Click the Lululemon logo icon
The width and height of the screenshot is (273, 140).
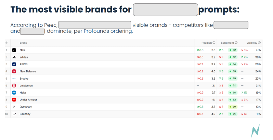point(14,85)
